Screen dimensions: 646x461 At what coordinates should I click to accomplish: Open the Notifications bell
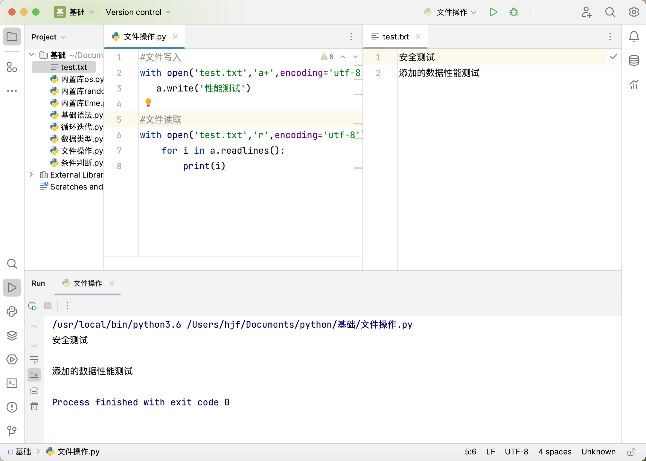tap(634, 37)
